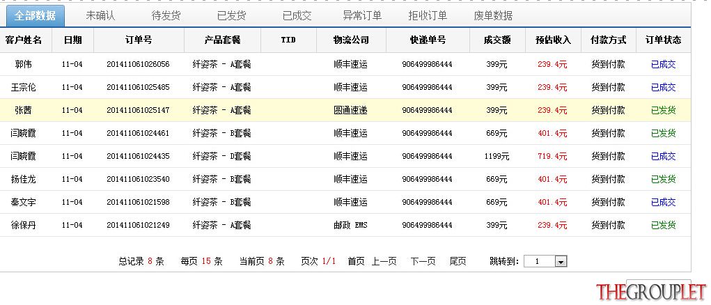Select the 全部数据 tab

(x=35, y=16)
